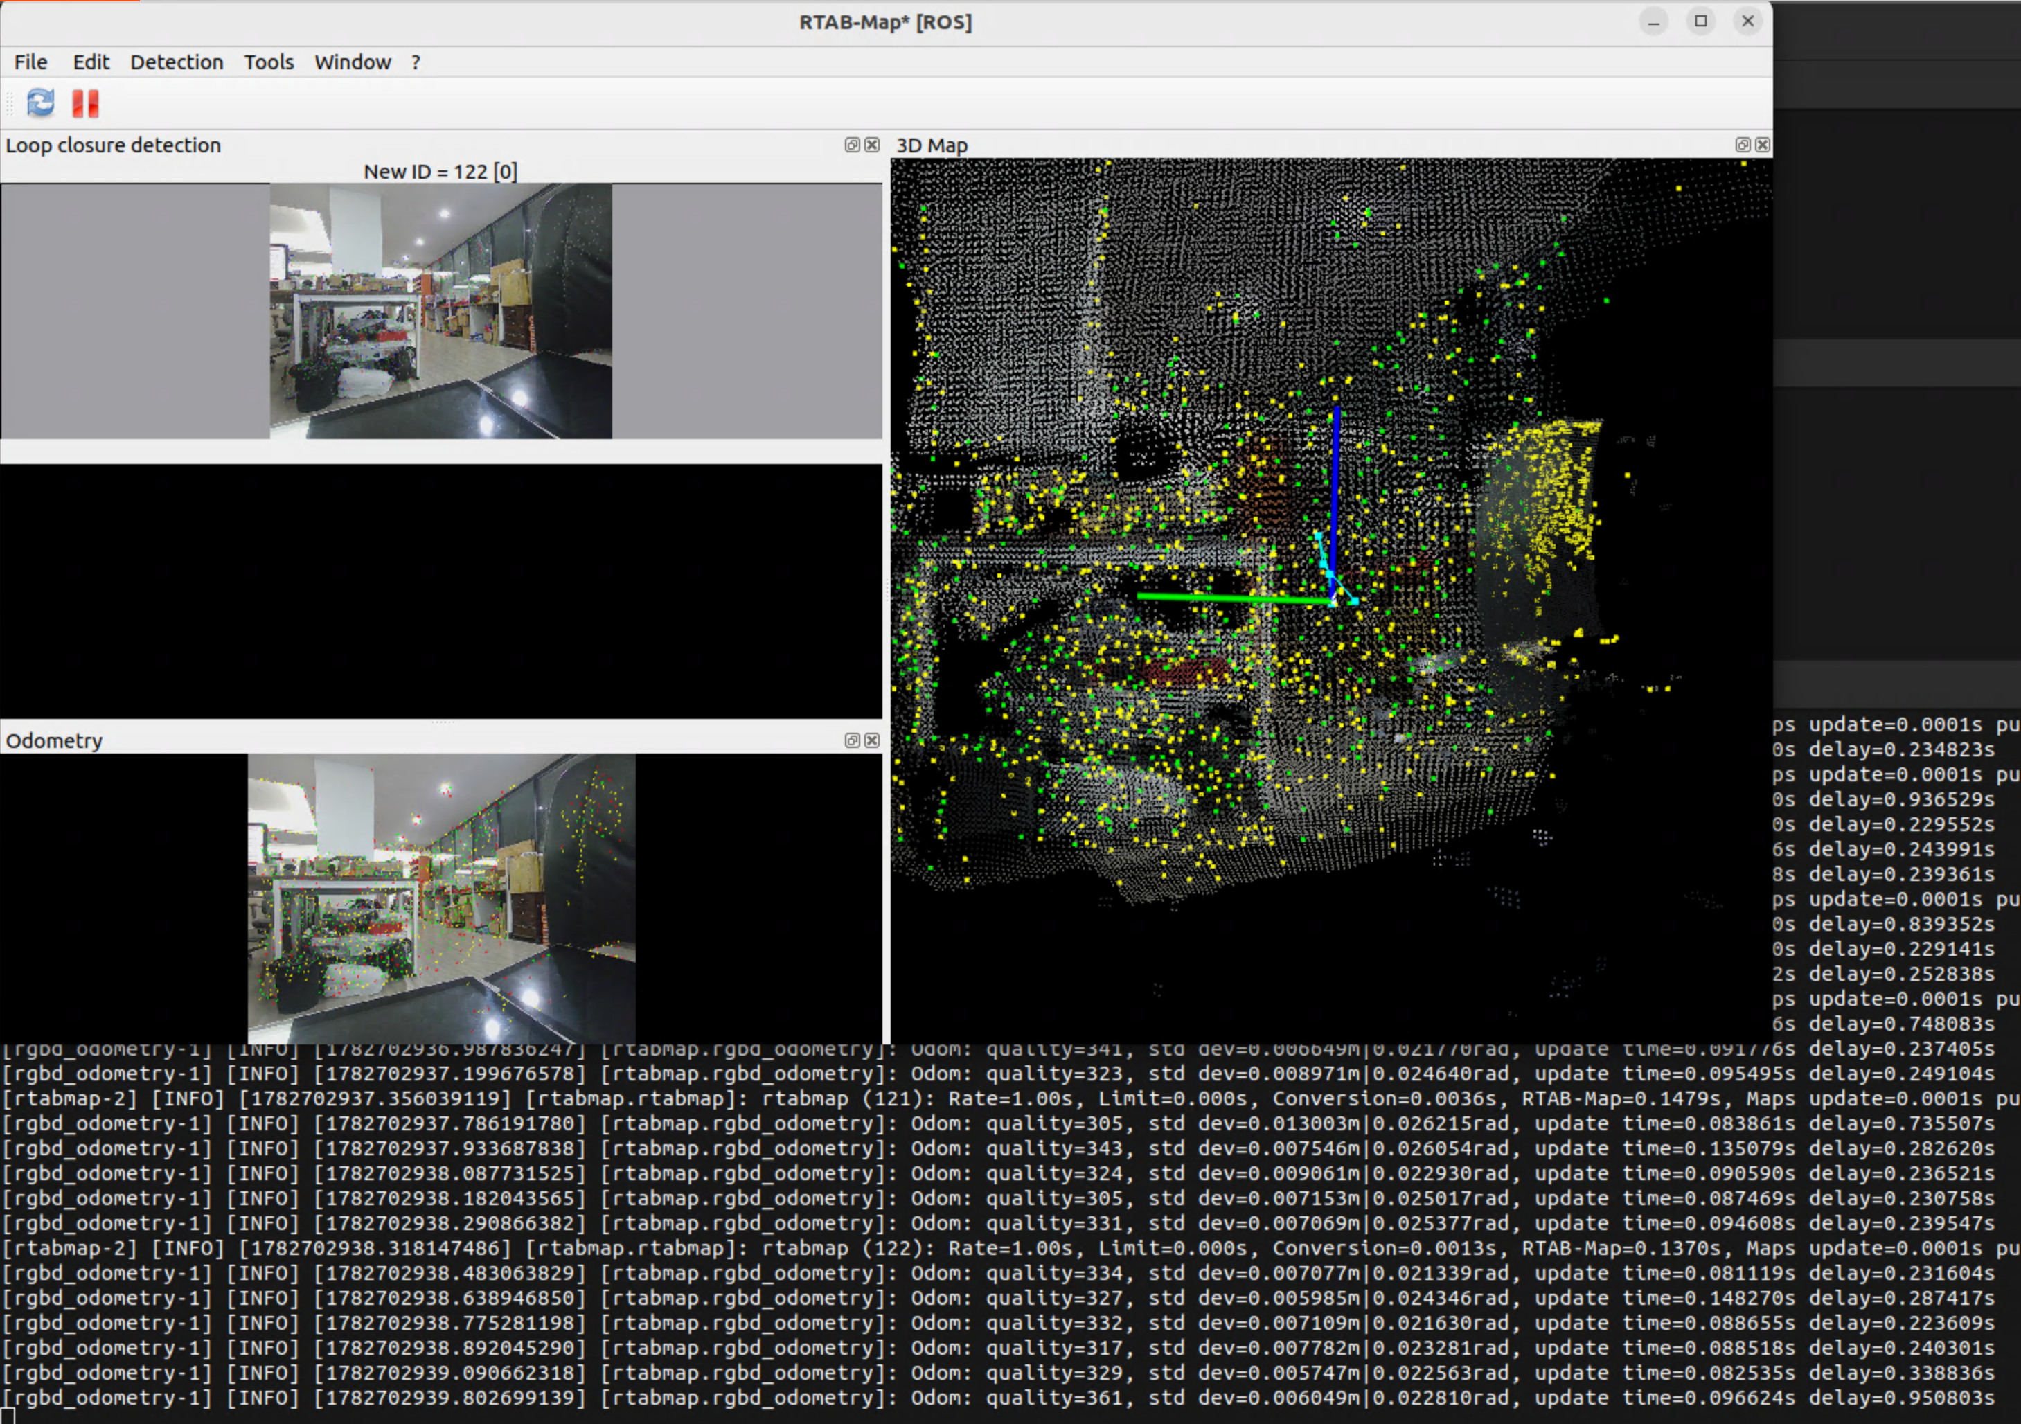Screen dimensions: 2021x1424
Task: Open the File menu
Action: point(30,62)
